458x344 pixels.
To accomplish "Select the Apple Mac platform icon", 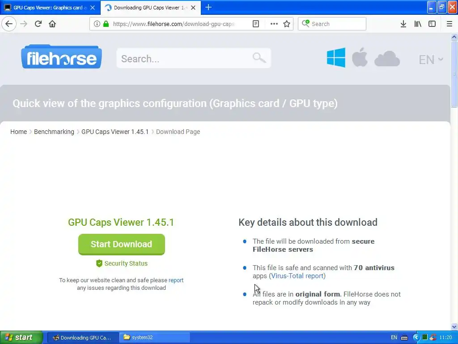I will click(x=360, y=57).
